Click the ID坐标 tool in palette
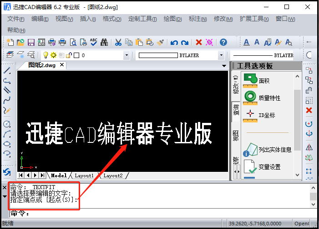The width and height of the screenshot is (319, 229). tap(259, 115)
